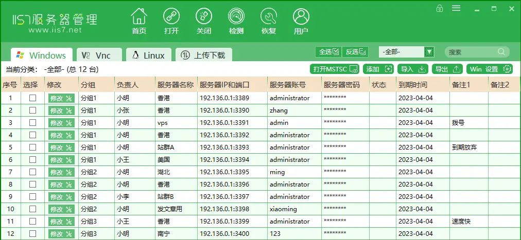Image resolution: width=521 pixels, height=240 pixels.
Task: Click 修改 in row 4
Action: 61,135
